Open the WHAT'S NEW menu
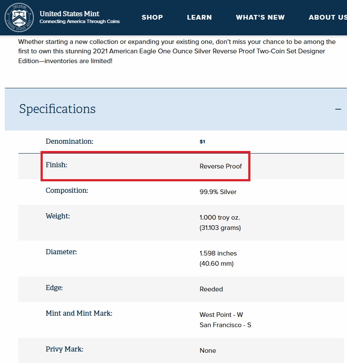The image size is (347, 363). 260,17
